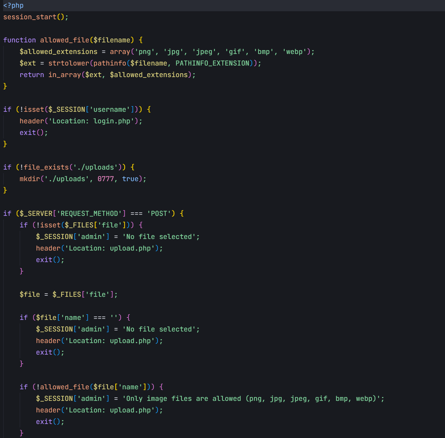Click 'session_start();' line
Image resolution: width=445 pixels, height=438 pixels.
click(36, 17)
